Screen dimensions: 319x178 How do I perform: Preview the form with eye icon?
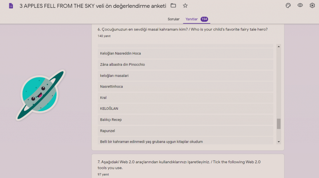(300, 5)
